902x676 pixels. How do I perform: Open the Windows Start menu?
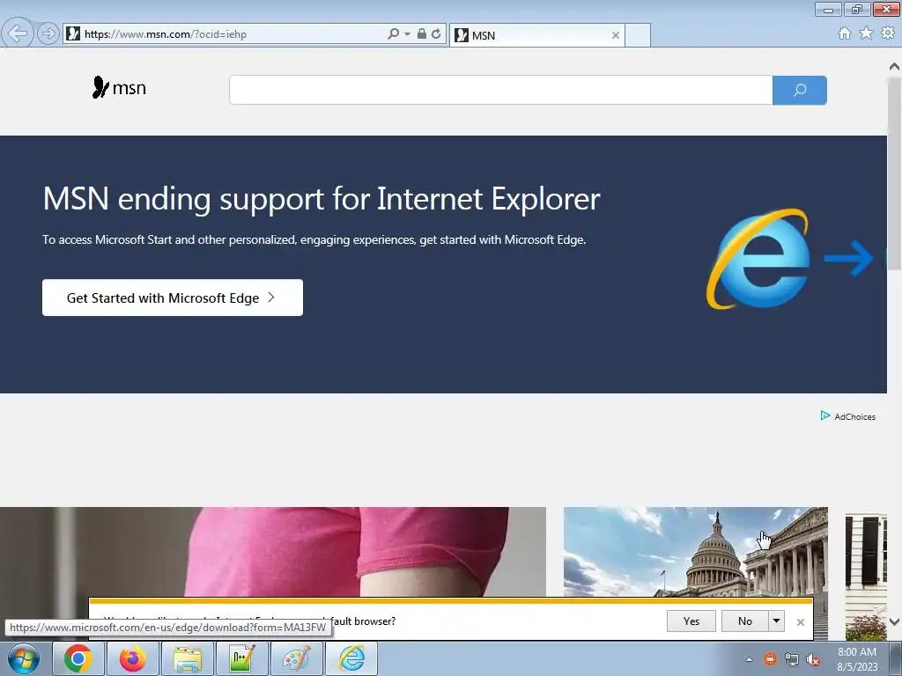point(24,658)
